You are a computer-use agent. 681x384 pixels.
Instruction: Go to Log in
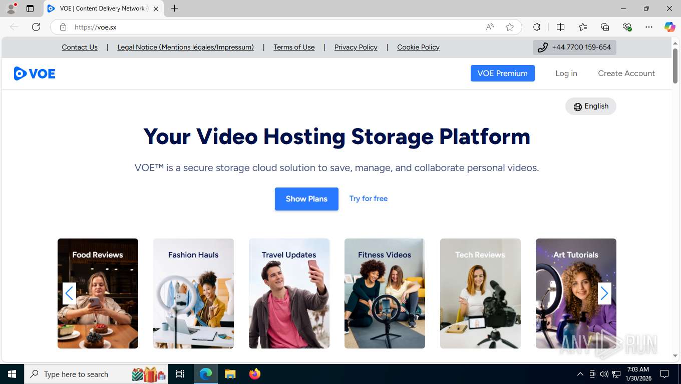566,73
